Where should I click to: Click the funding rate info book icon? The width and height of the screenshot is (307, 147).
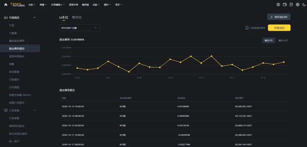click(x=247, y=28)
